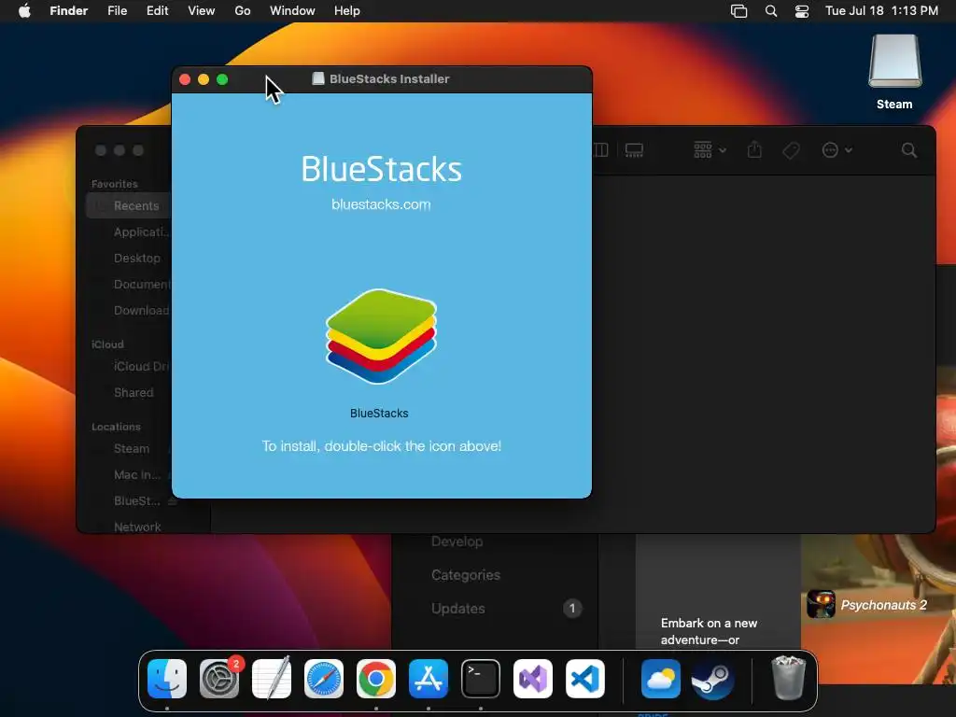Minimize the BlueStacks Installer window
The width and height of the screenshot is (956, 717).
204,79
